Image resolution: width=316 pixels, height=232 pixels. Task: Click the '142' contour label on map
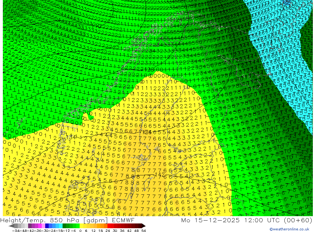click(161, 174)
